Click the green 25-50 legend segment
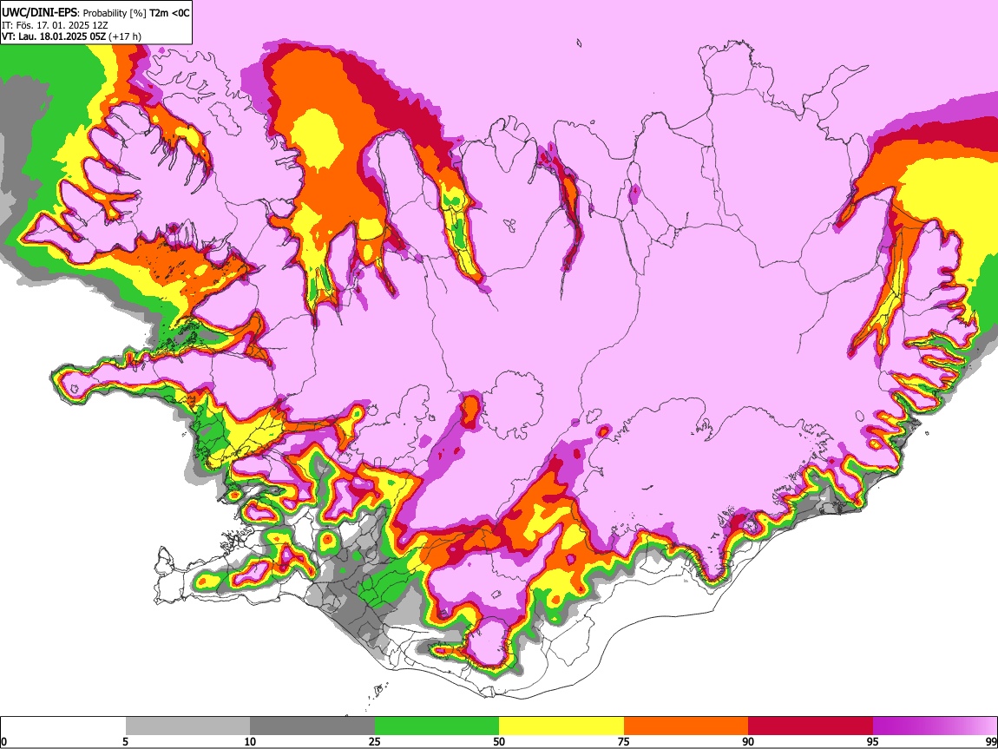This screenshot has width=998, height=749. click(x=437, y=726)
